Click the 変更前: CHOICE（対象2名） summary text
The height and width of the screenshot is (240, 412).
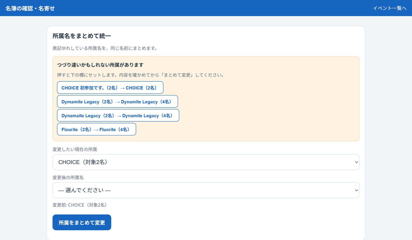(x=80, y=205)
